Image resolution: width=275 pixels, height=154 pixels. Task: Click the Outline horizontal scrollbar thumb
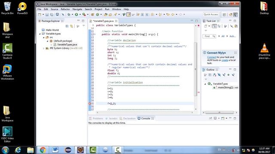point(220,113)
